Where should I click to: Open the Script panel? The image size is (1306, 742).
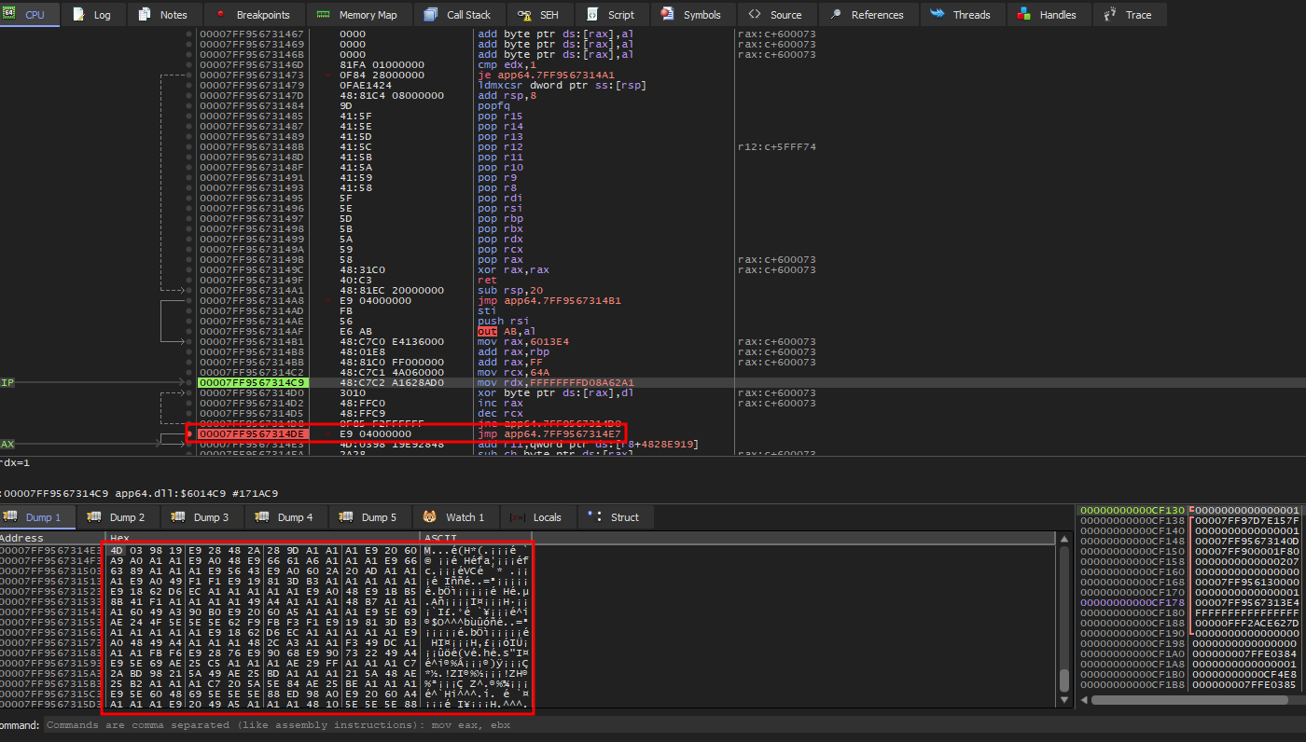coord(612,14)
